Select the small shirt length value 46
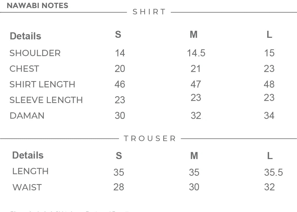Screen dimensions: 297x212 pyautogui.click(x=120, y=84)
